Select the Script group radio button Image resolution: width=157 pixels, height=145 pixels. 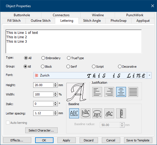click(94, 67)
